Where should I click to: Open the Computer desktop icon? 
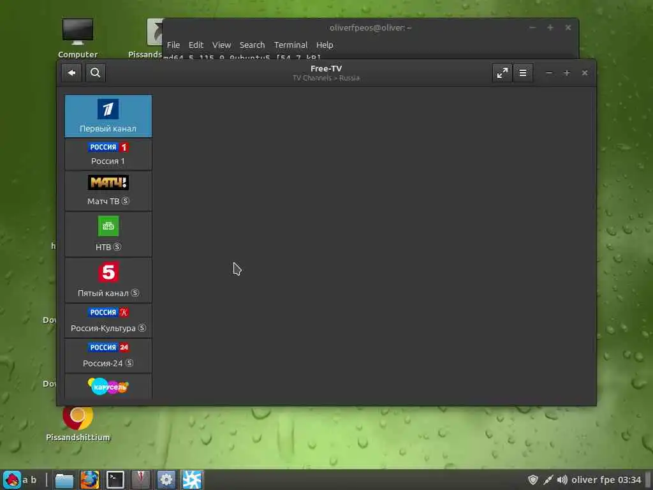coord(77,38)
